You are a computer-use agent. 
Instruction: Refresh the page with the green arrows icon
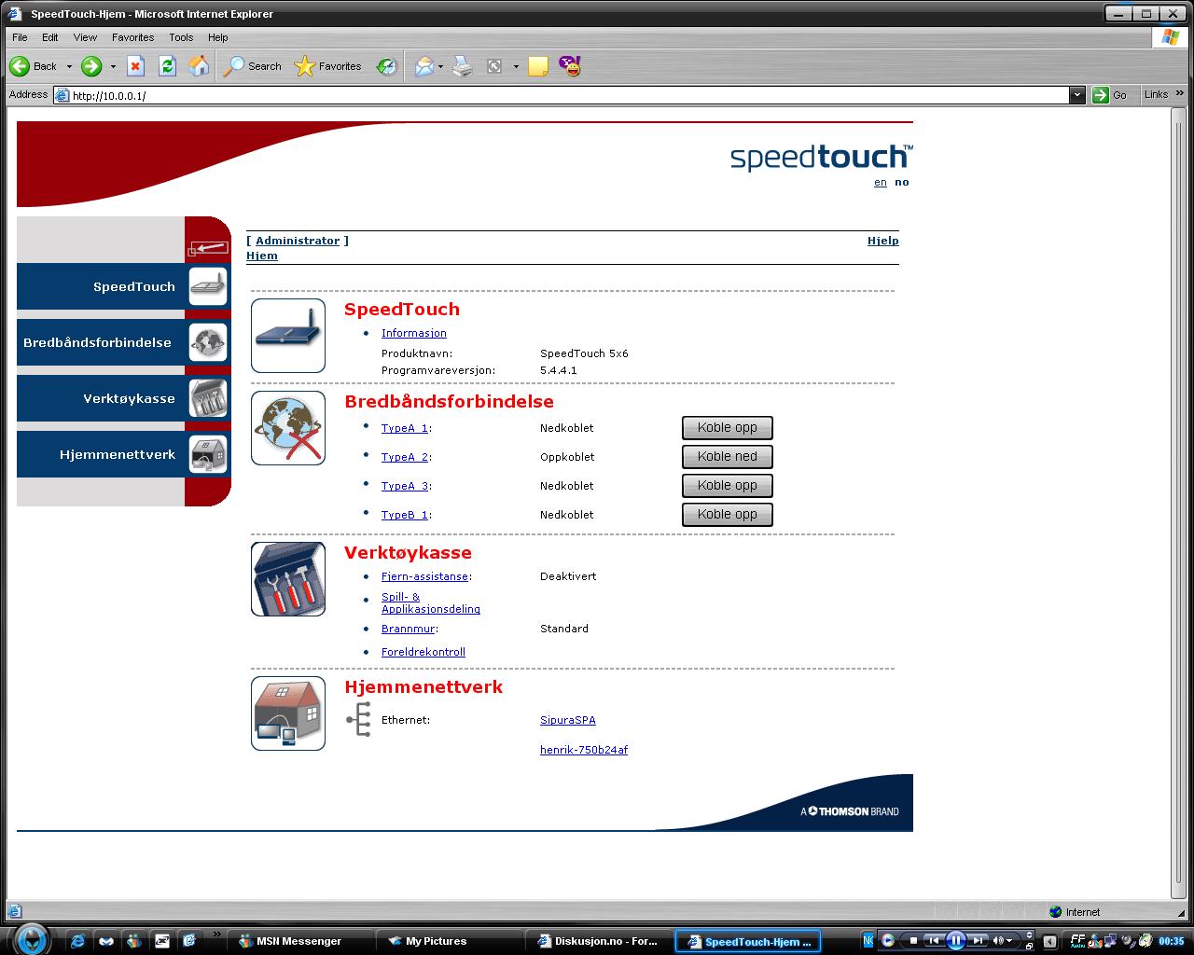pyautogui.click(x=168, y=66)
